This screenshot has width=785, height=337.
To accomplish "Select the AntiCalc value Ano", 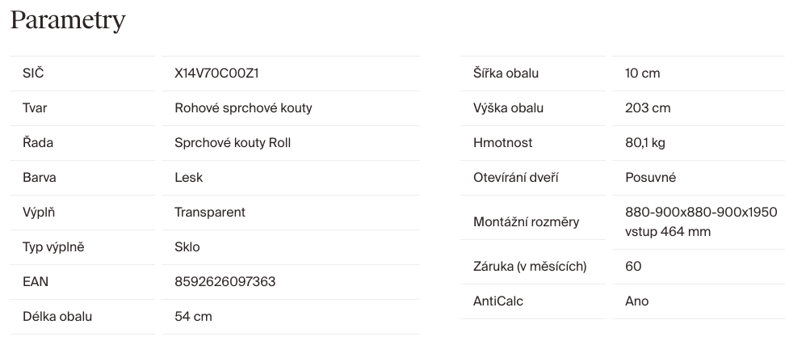I will coord(636,301).
